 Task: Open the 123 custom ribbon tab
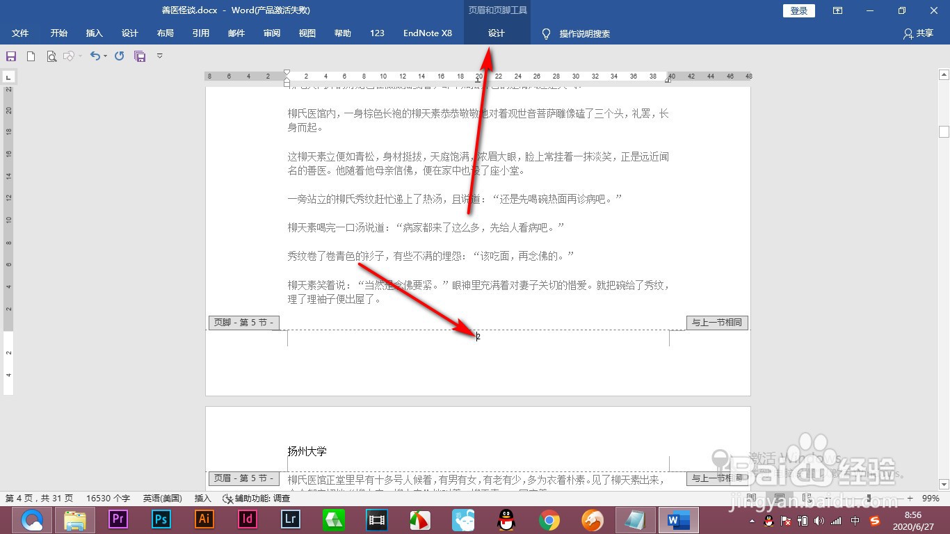(x=378, y=33)
